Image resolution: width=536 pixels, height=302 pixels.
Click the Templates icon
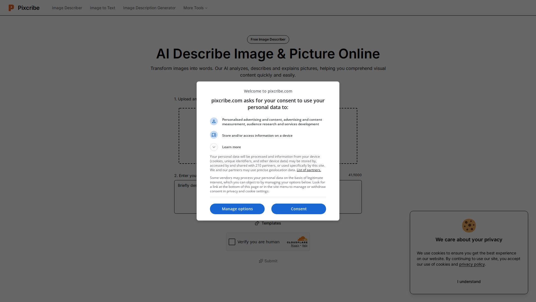pyautogui.click(x=257, y=223)
